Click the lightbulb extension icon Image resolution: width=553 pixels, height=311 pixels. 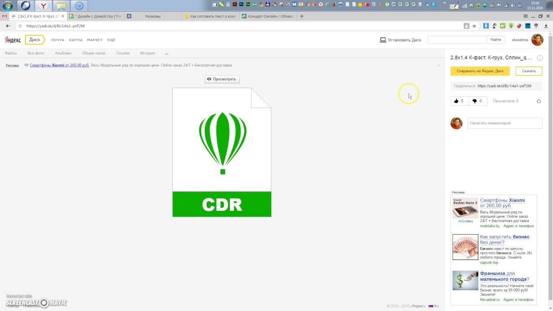[536, 26]
